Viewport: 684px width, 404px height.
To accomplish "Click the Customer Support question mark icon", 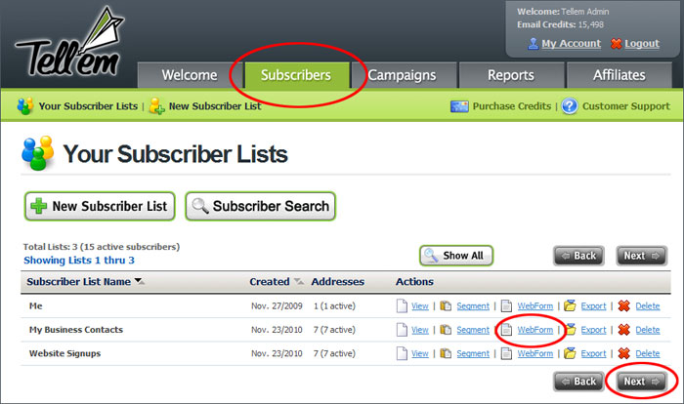I will click(570, 106).
